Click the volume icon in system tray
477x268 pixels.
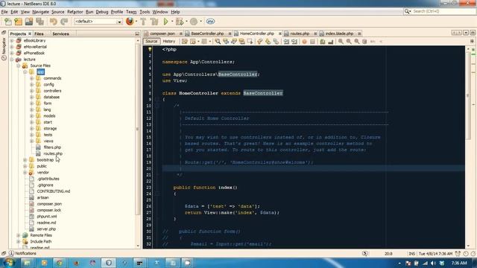(x=434, y=263)
